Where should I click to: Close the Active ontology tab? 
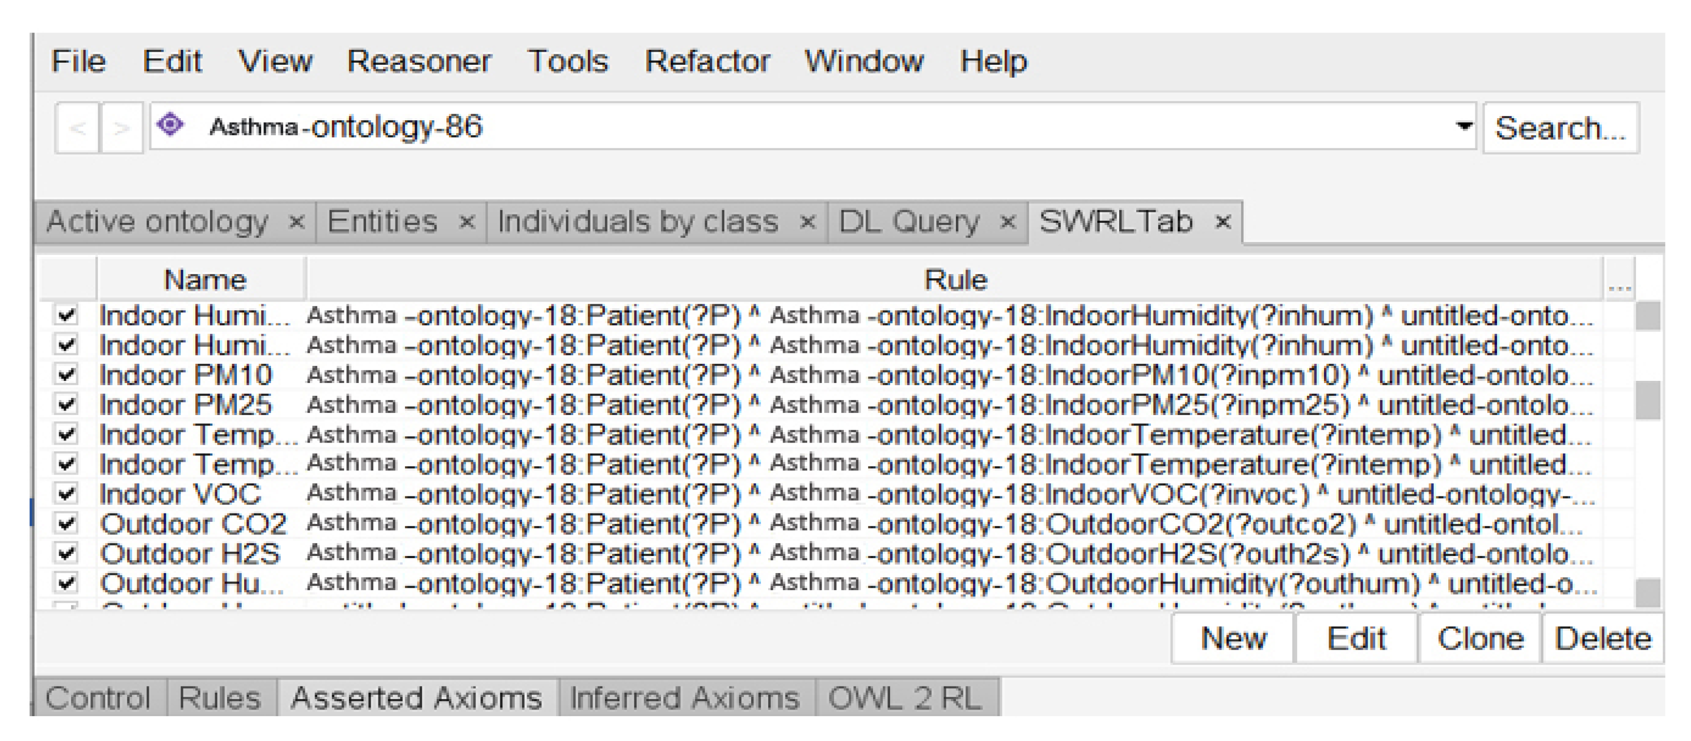pos(297,222)
